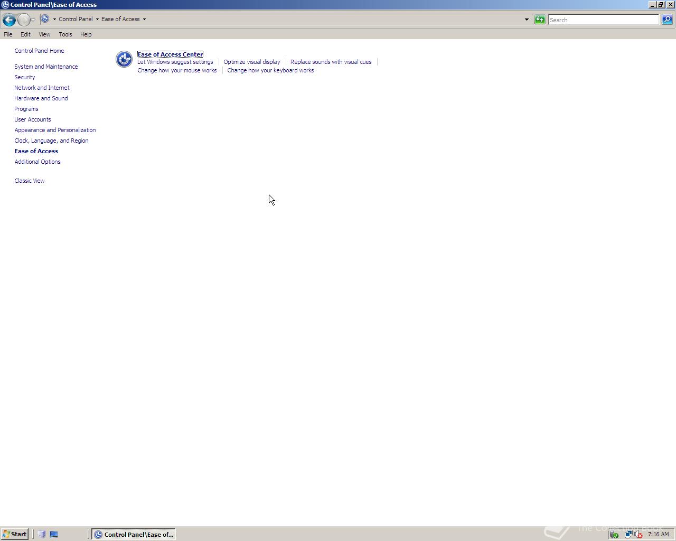Click the window title bar system icon
Viewport: 676px width, 541px height.
[5, 5]
